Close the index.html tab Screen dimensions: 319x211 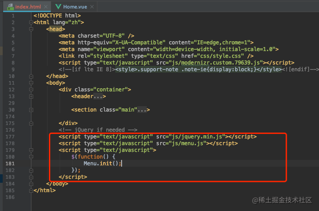point(46,7)
